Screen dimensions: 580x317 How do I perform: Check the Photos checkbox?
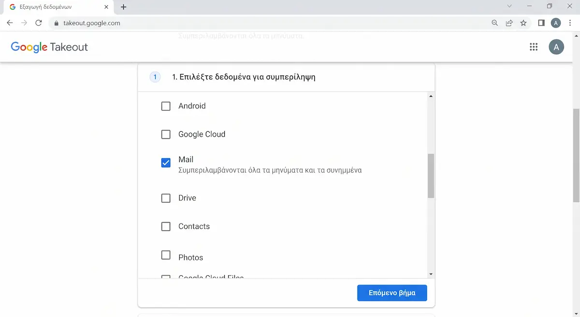tap(166, 255)
